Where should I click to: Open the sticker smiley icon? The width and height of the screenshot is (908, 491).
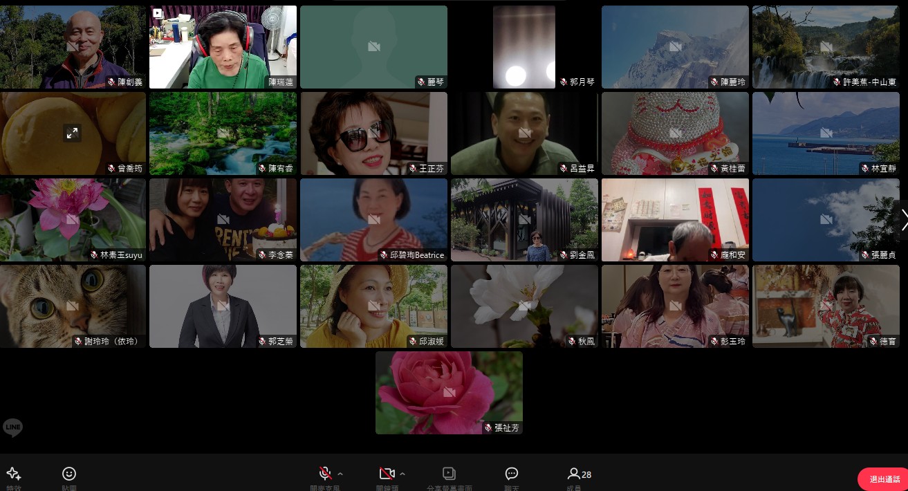coord(69,474)
